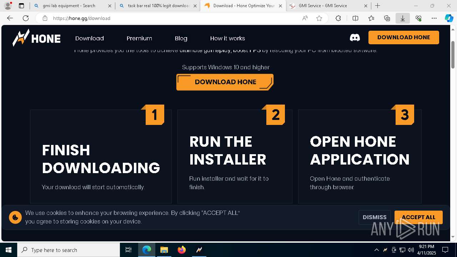This screenshot has width=457, height=257.
Task: Click the Supports Windows 10 and higher text
Action: point(226,67)
